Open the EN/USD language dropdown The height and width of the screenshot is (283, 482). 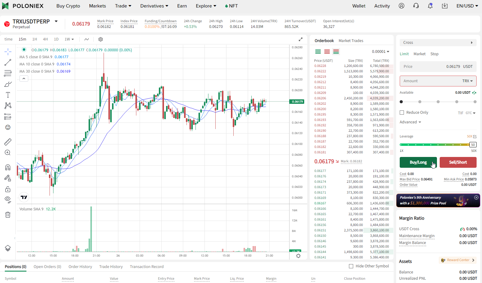coord(467,6)
